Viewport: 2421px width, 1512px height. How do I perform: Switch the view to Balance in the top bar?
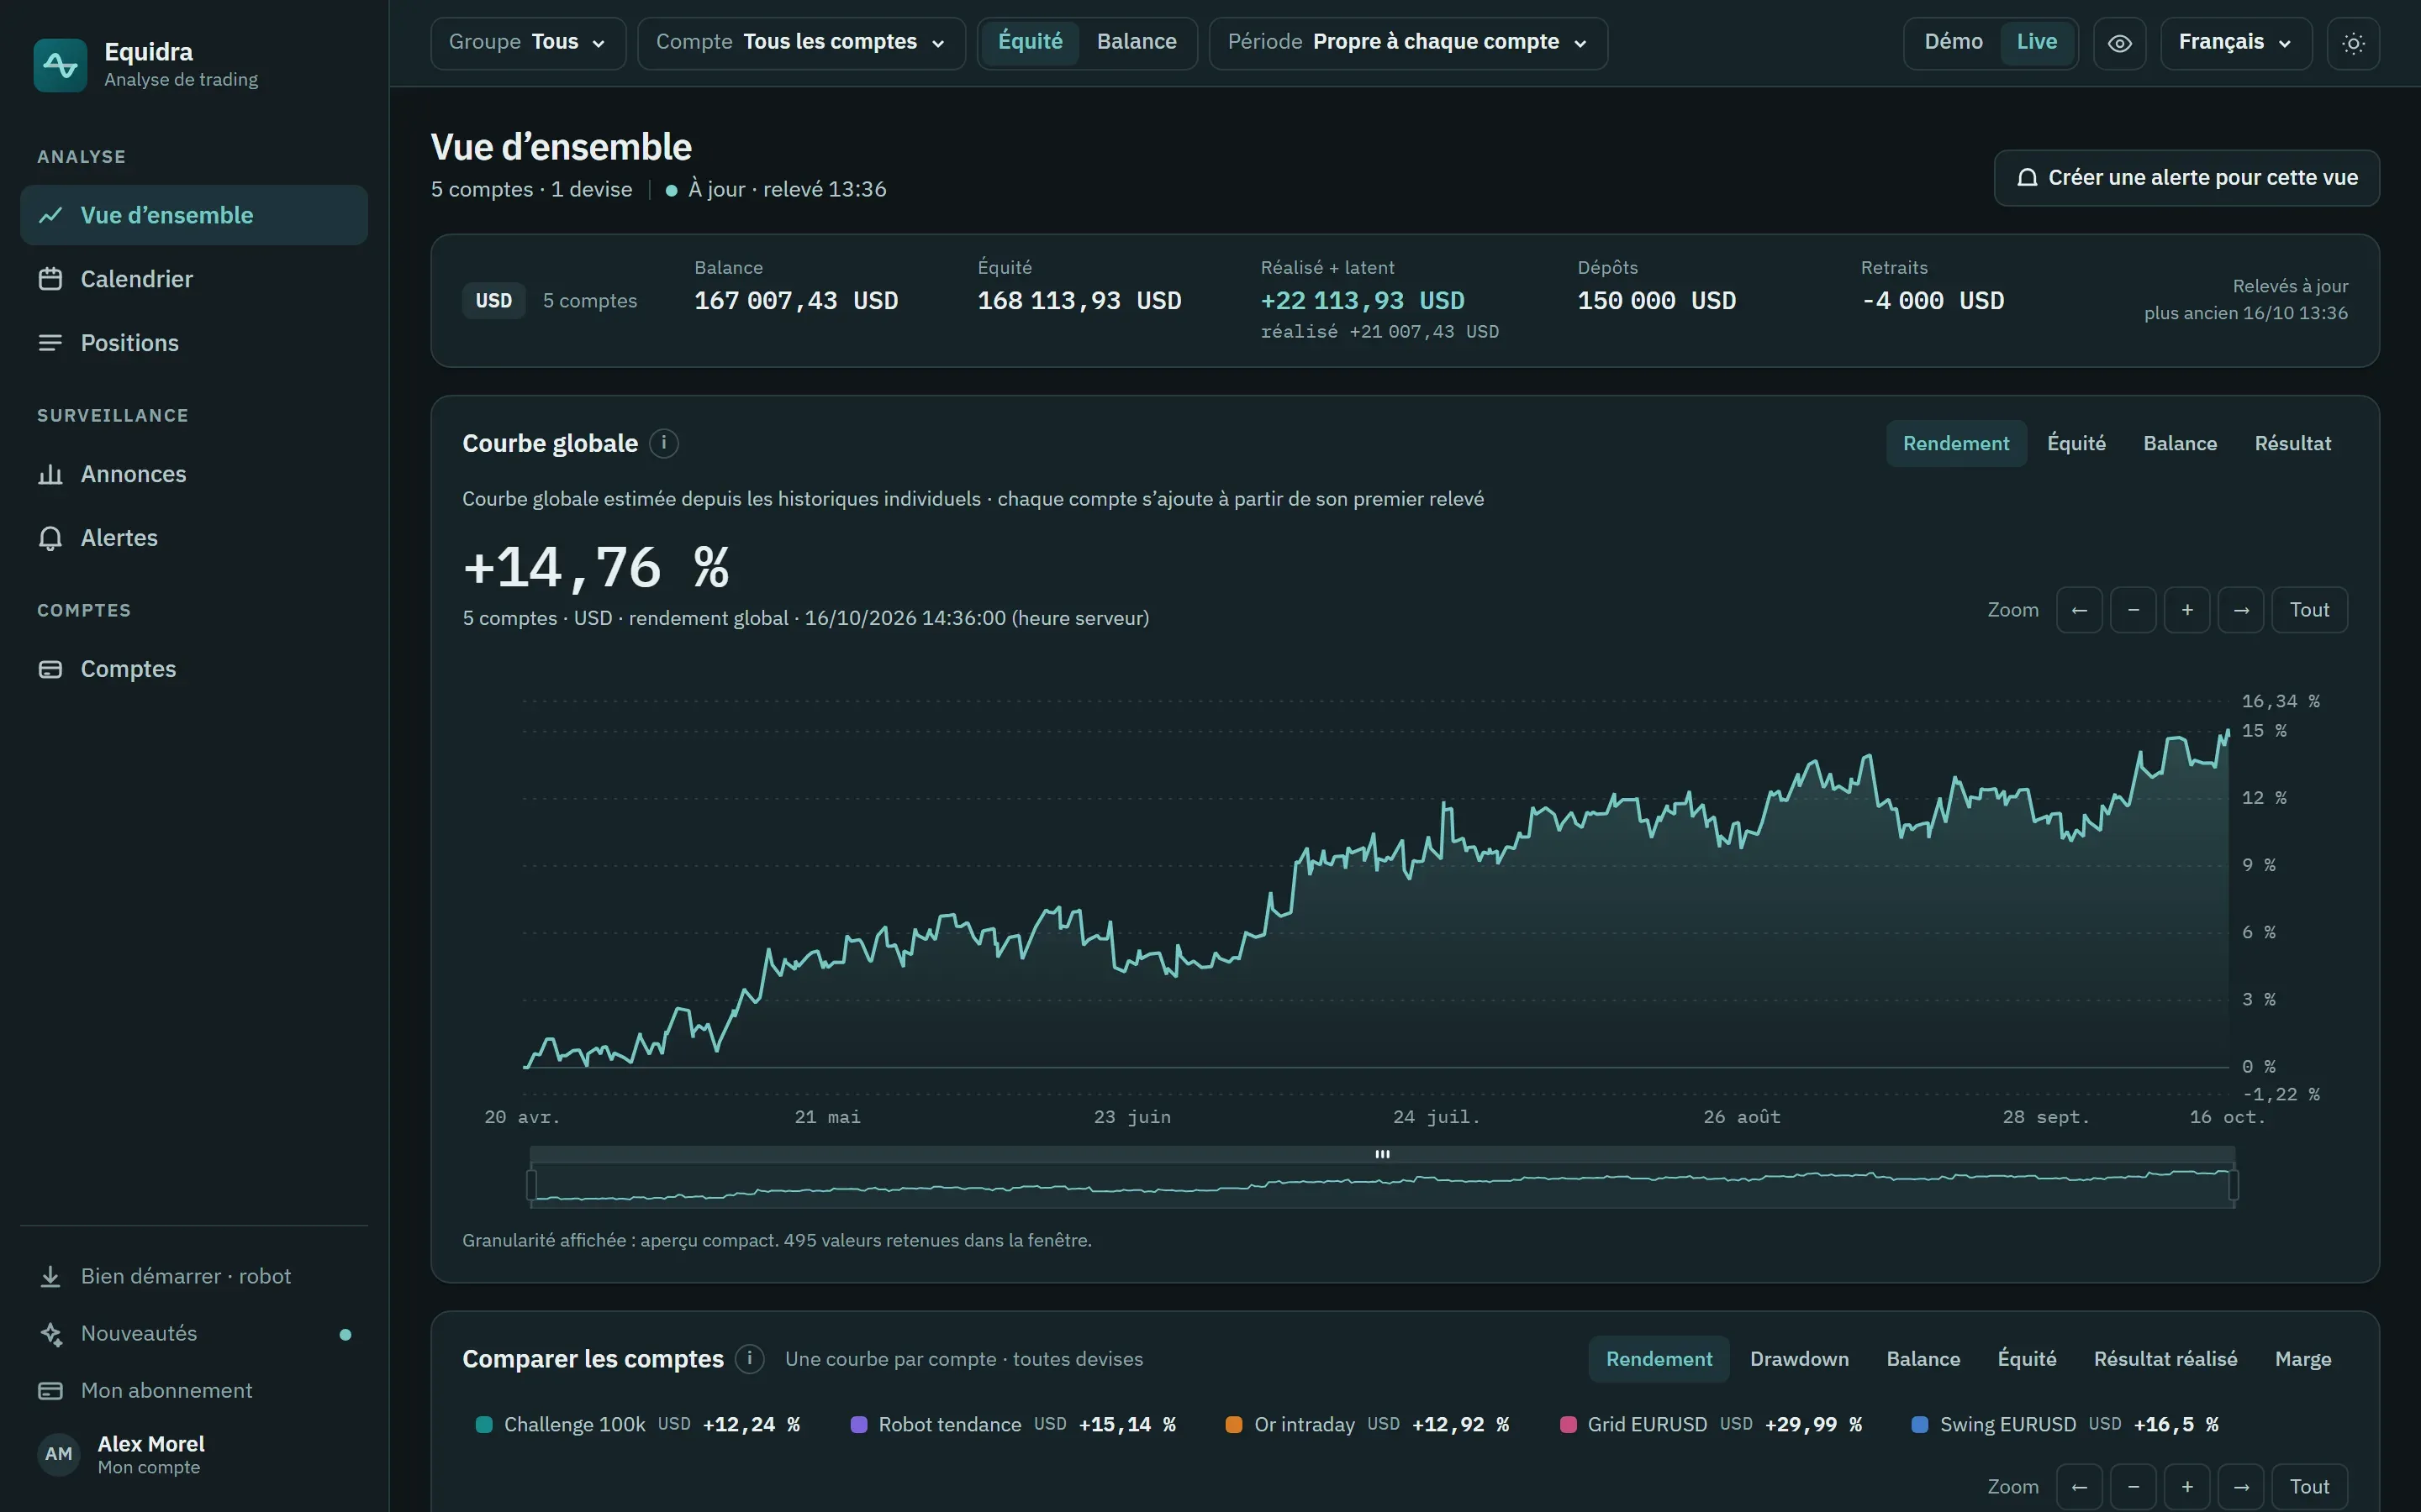coord(1137,42)
